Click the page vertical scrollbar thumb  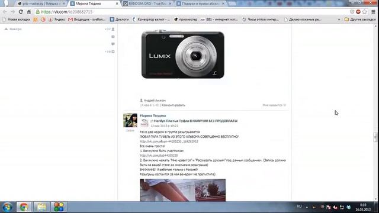[375, 137]
